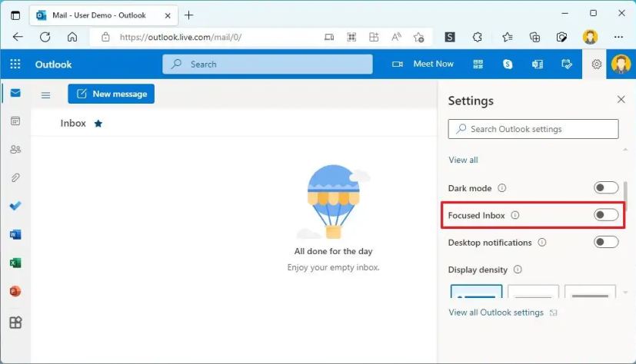636x364 pixels.
Task: Go back with the browser back arrow
Action: point(18,38)
